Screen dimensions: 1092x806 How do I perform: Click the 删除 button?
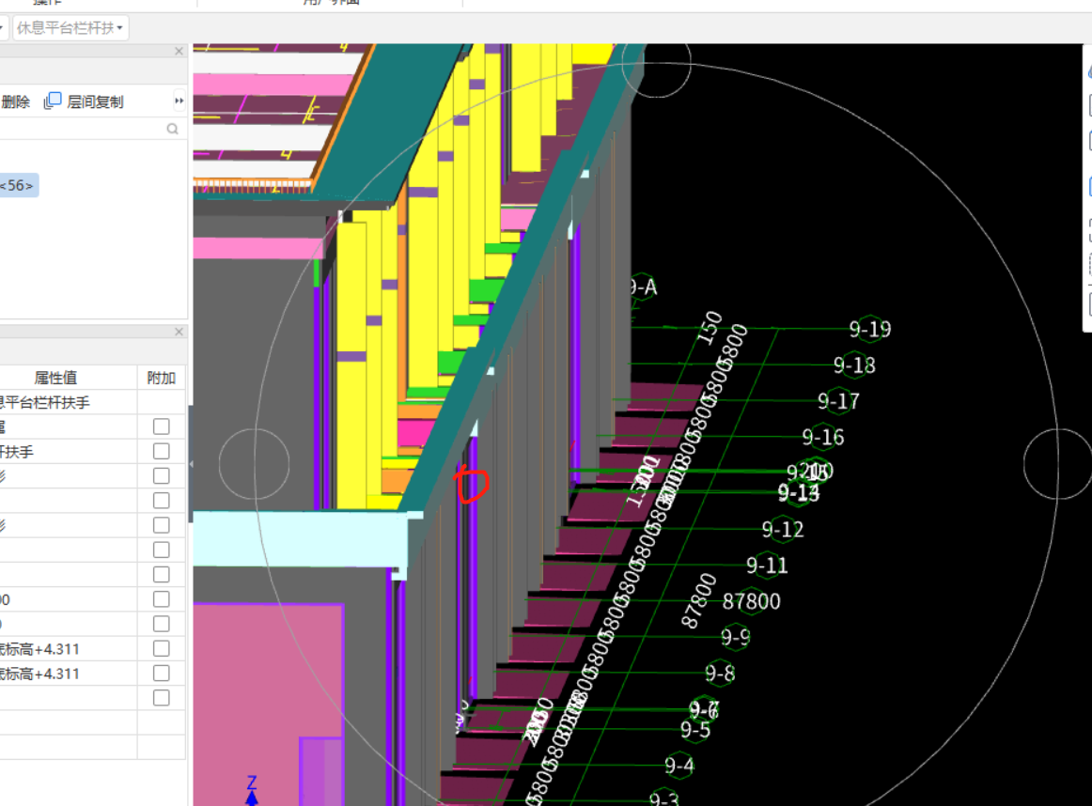click(x=16, y=101)
